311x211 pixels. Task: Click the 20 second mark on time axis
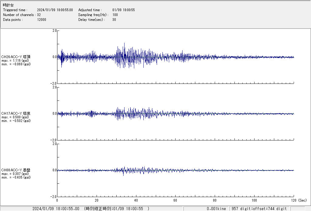[97, 200]
